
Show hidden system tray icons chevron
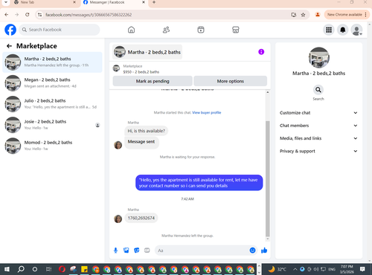(x=295, y=269)
